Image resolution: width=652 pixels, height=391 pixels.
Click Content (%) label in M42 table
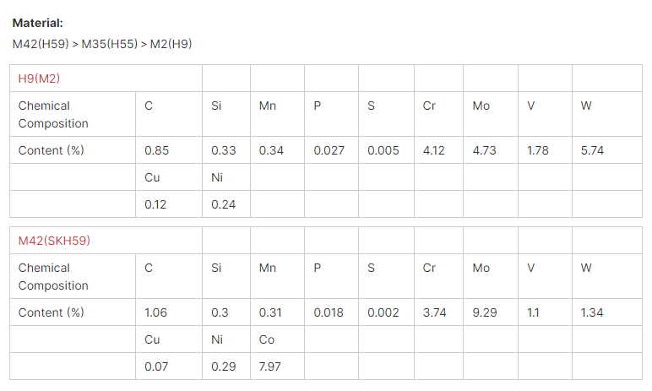52,312
